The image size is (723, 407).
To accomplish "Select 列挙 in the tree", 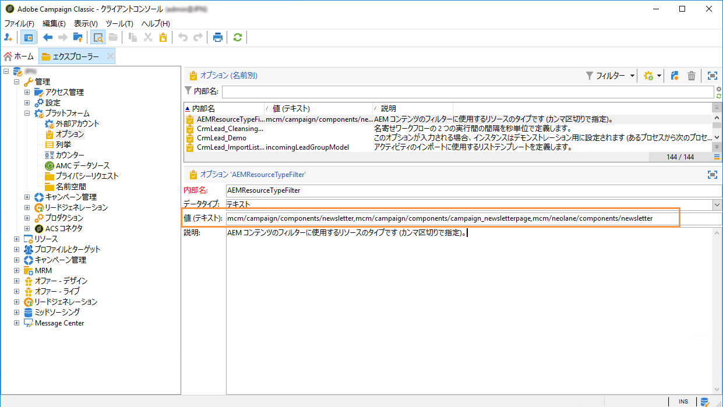I will [63, 144].
